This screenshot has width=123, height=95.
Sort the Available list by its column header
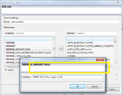pyautogui.click(x=29, y=39)
